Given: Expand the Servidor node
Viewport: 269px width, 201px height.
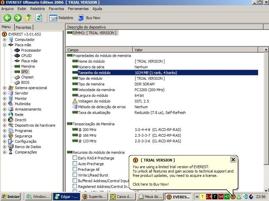Looking at the screenshot, I should click(4, 93).
